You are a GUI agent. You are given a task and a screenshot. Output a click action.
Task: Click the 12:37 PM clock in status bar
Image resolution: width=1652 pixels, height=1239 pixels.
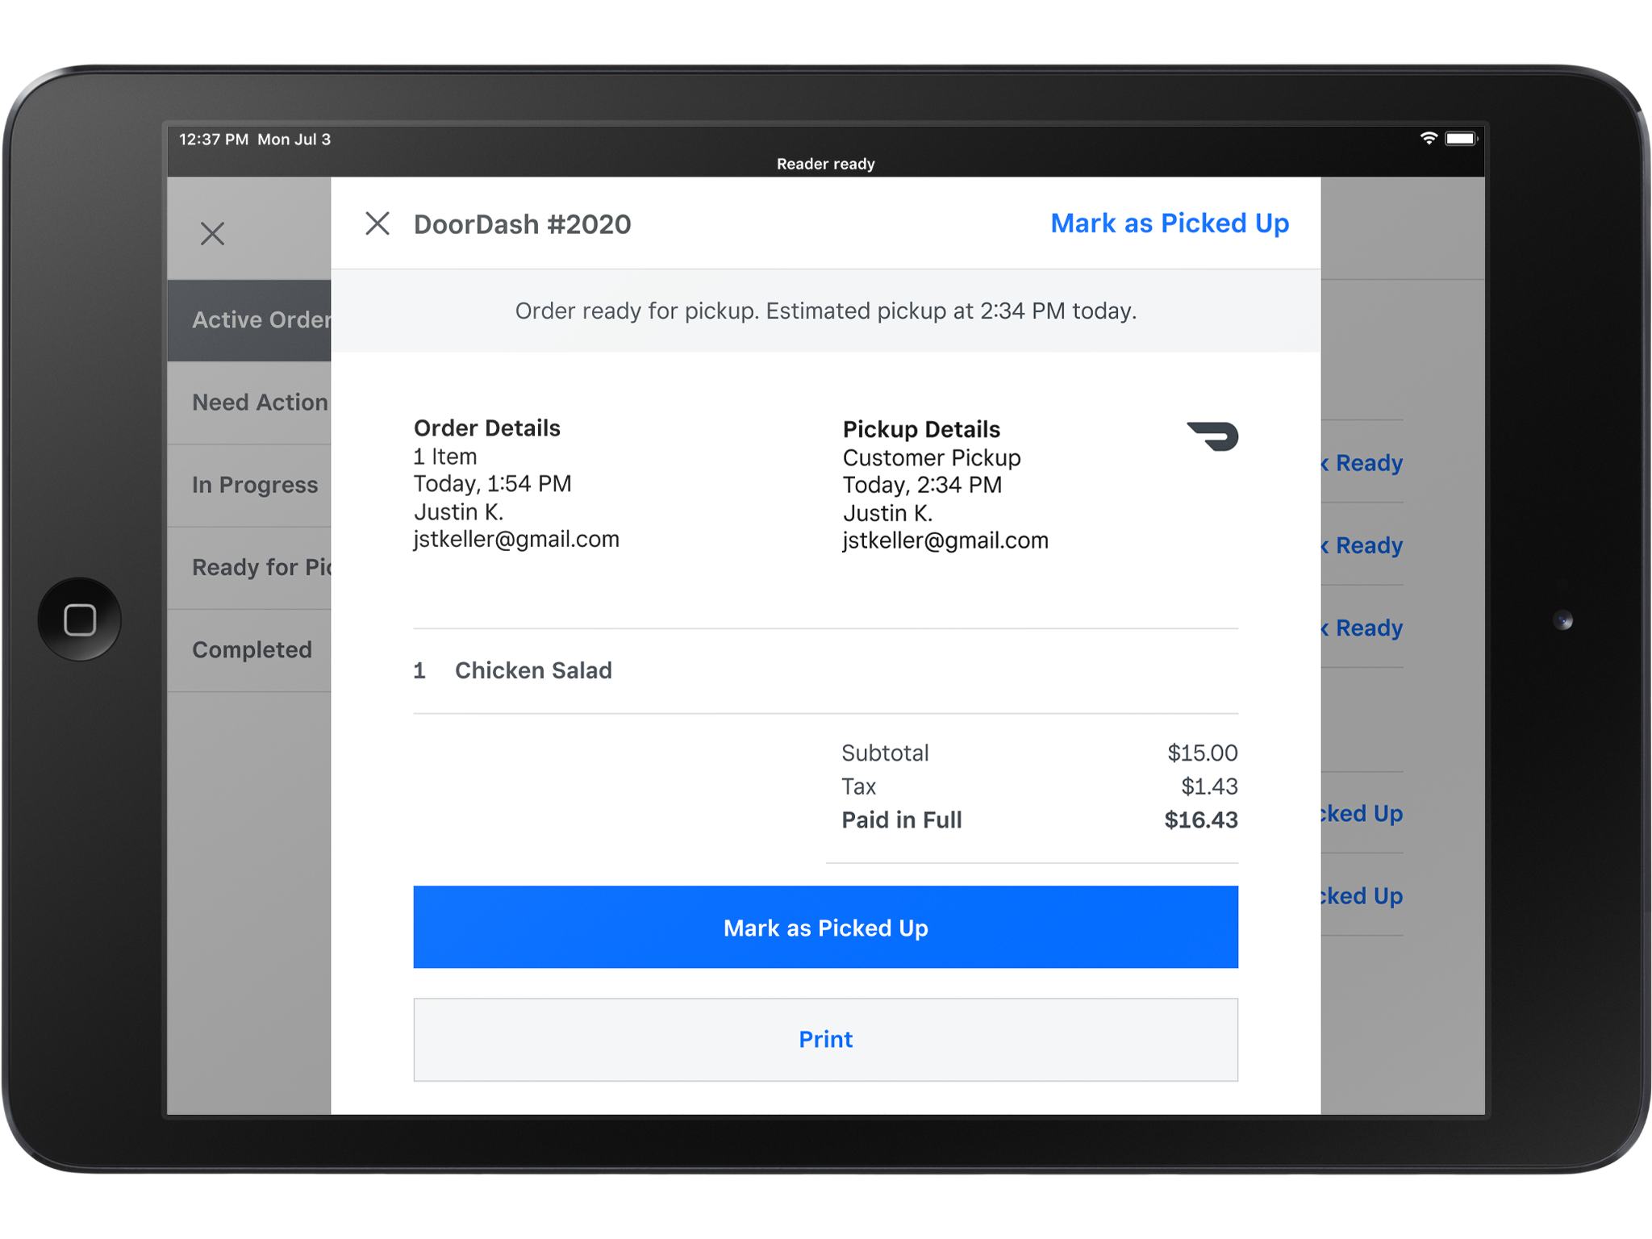[x=214, y=140]
